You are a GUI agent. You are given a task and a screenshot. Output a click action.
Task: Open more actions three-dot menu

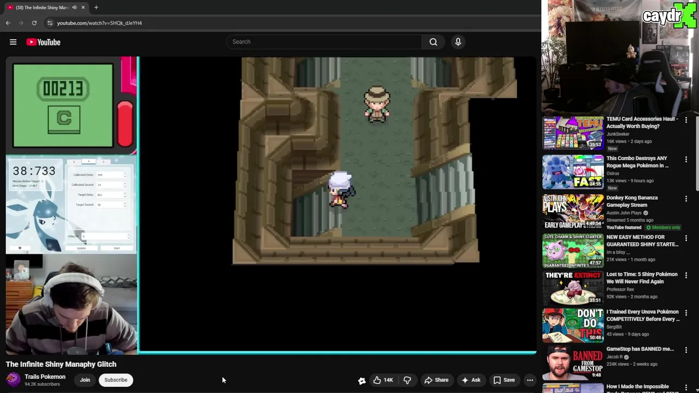(x=530, y=380)
